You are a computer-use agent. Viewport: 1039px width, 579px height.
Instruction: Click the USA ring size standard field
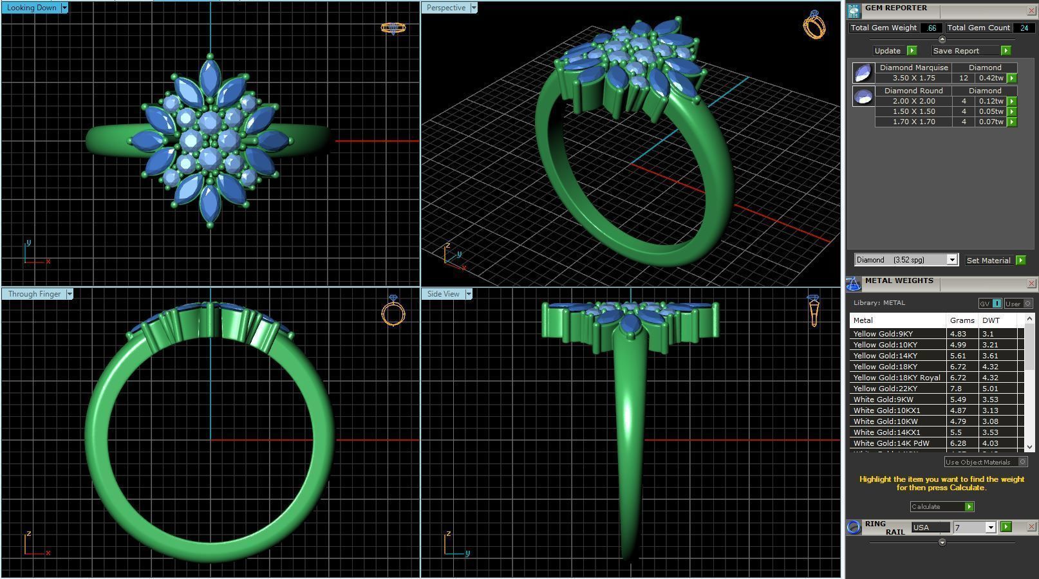pyautogui.click(x=931, y=528)
